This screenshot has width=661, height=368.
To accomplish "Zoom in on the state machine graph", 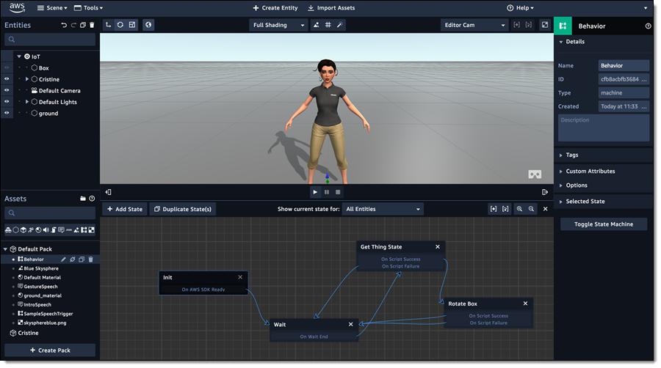I will 519,209.
